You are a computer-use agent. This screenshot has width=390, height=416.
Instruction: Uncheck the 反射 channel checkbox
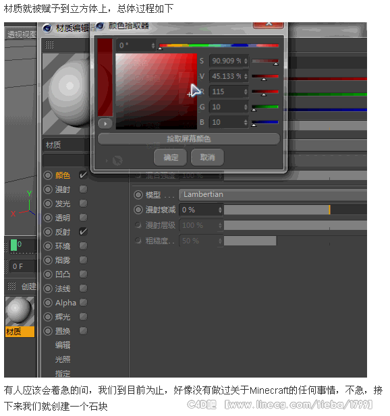click(x=83, y=232)
